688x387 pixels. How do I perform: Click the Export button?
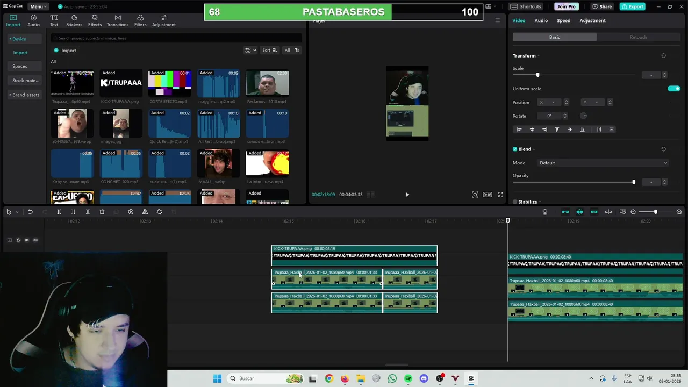[x=632, y=6]
